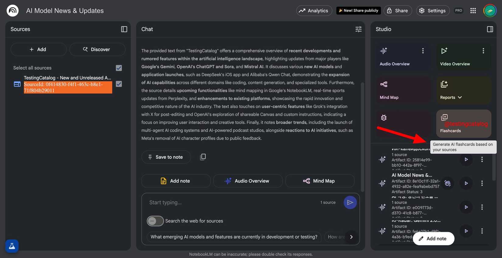Save the response to a note
The image size is (502, 258).
(166, 157)
